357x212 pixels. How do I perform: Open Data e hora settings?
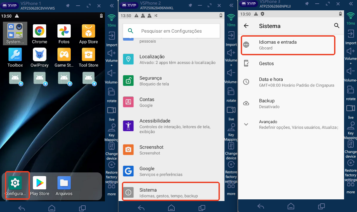288,82
